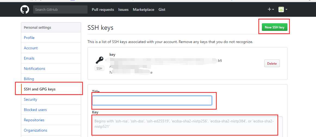The height and width of the screenshot is (137, 316).
Task: Click into the Title input field
Action: [152, 100]
